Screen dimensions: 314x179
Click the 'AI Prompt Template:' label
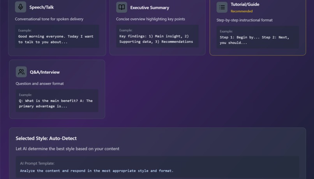click(37, 163)
